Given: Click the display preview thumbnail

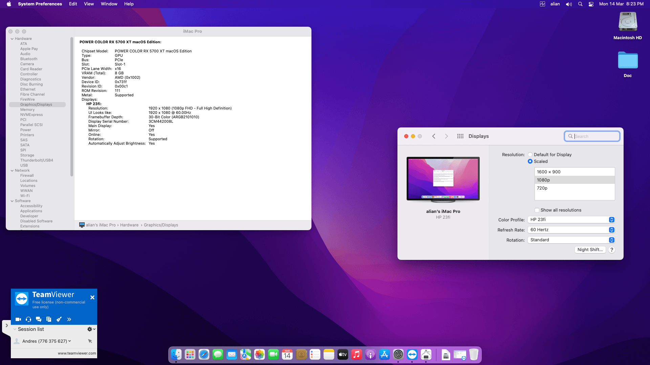Looking at the screenshot, I should [x=443, y=179].
